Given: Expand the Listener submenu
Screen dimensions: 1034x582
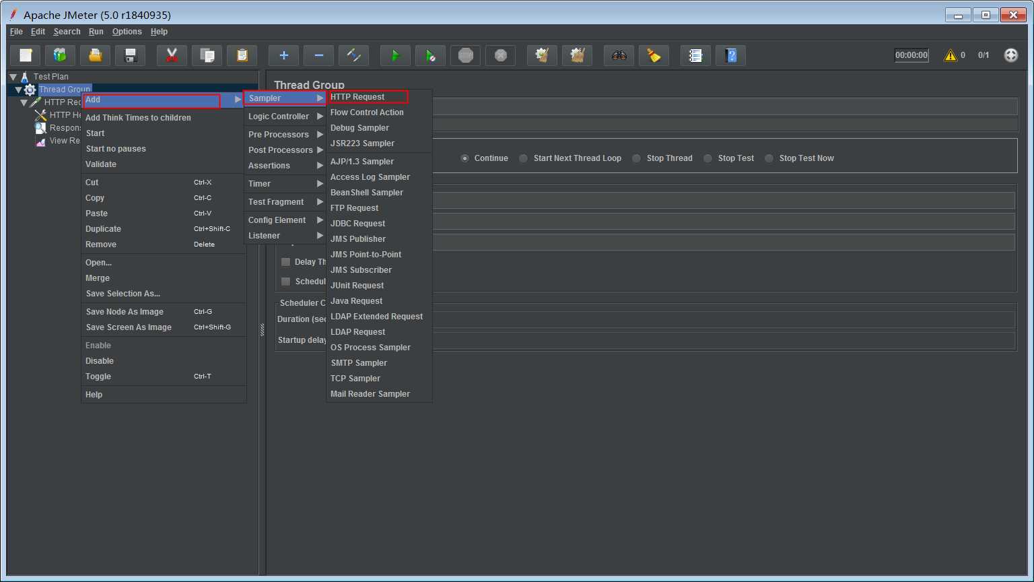Looking at the screenshot, I should [x=285, y=236].
